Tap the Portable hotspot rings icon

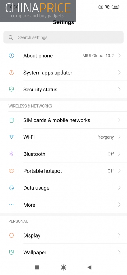(11, 171)
